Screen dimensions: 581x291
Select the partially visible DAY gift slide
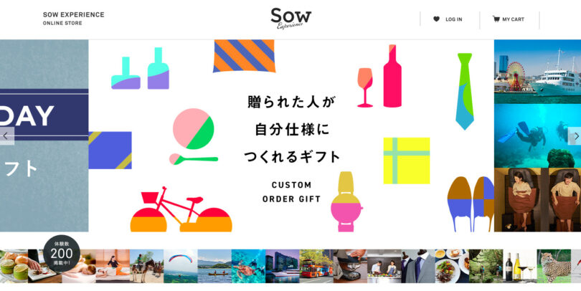coord(44,135)
